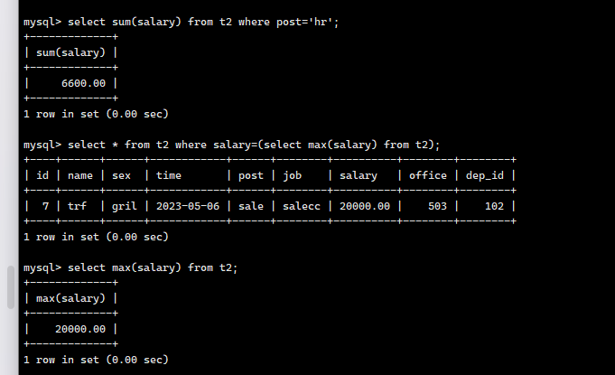The image size is (615, 375).
Task: Select the 'sum(salary)' column header
Action: [x=70, y=52]
